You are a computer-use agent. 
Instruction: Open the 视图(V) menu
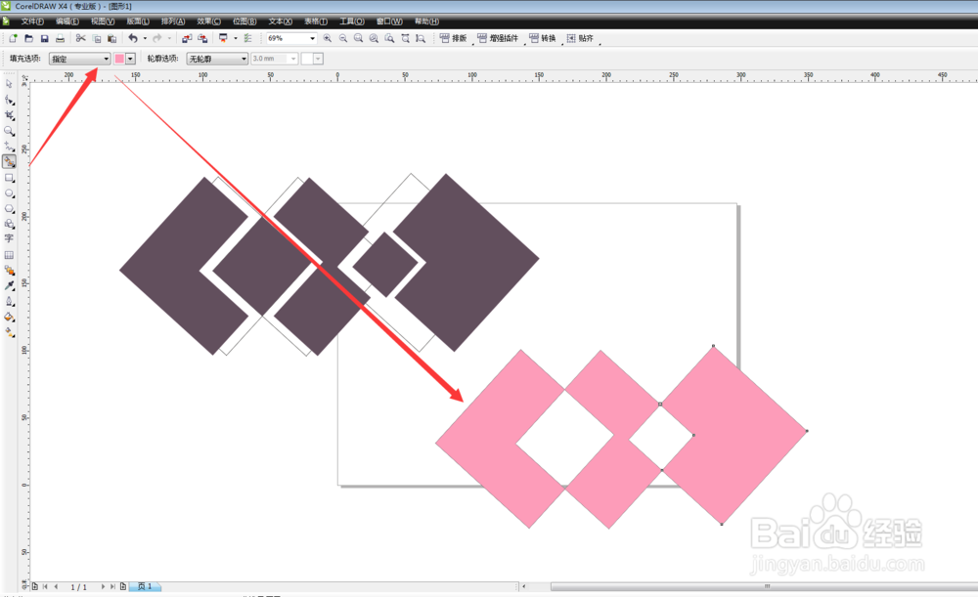(103, 21)
